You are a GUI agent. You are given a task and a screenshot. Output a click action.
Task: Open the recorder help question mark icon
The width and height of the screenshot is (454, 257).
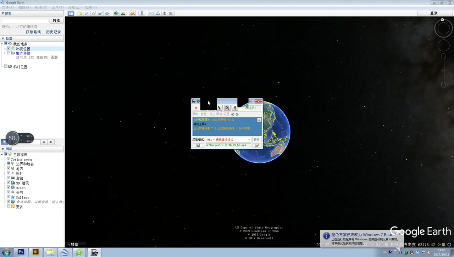(235, 108)
